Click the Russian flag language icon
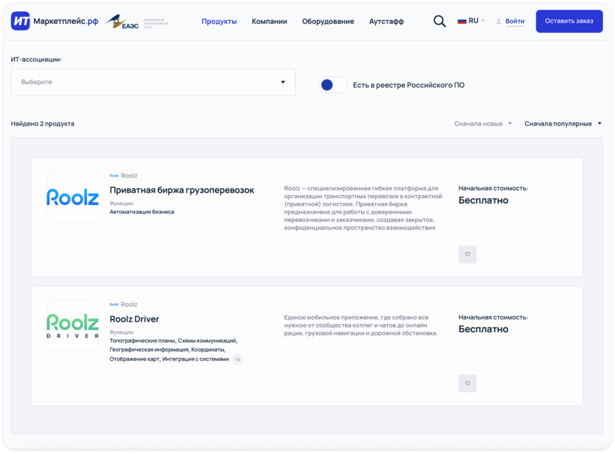This screenshot has width=615, height=454. [x=462, y=21]
